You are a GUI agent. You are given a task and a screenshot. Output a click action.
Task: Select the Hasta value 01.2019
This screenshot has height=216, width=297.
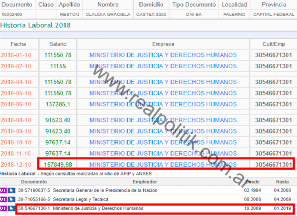tap(282, 208)
